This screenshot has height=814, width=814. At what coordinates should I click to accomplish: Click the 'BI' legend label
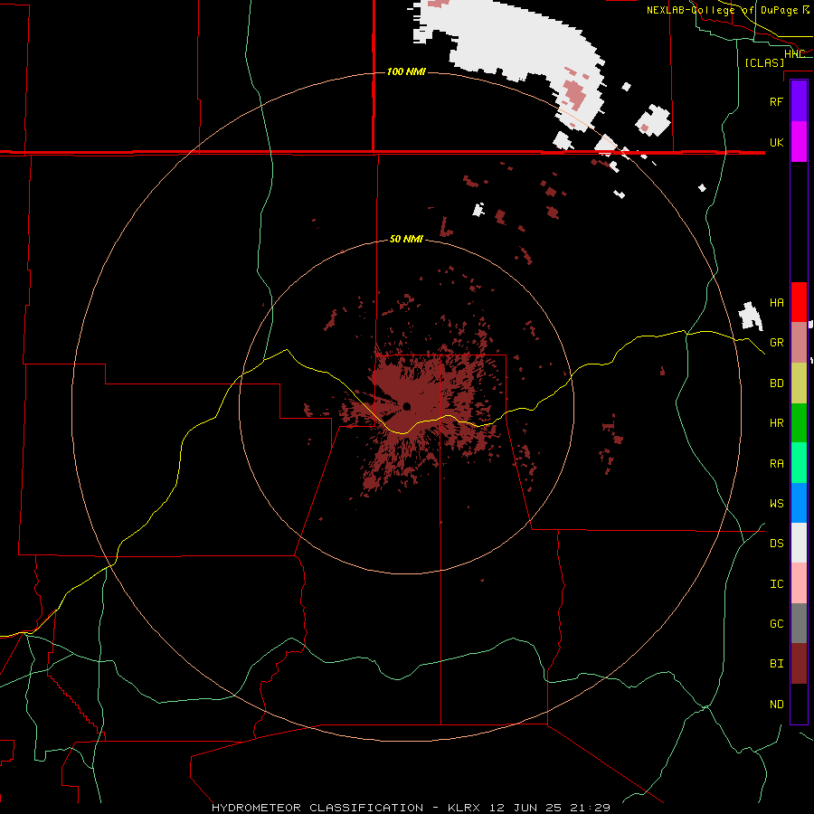pos(776,664)
